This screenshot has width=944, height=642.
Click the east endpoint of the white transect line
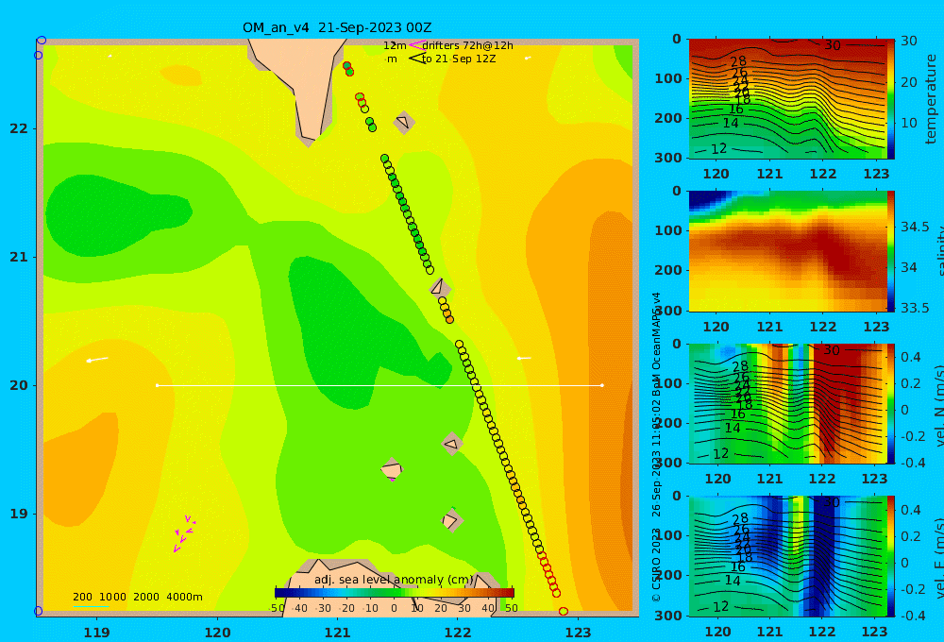tap(602, 385)
